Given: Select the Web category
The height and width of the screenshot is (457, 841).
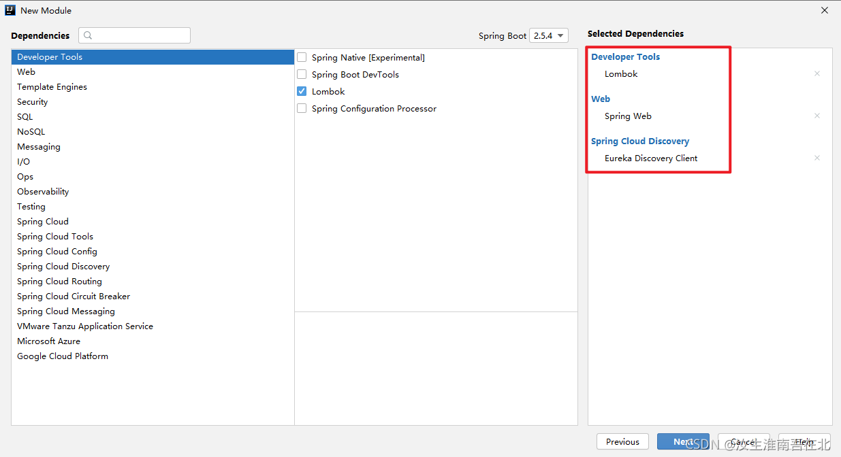Looking at the screenshot, I should pos(27,72).
